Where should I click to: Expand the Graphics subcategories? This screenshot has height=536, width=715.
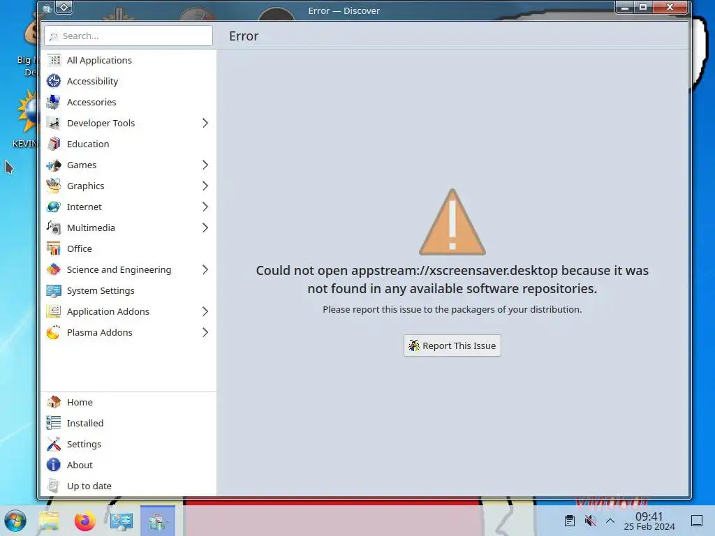click(205, 186)
